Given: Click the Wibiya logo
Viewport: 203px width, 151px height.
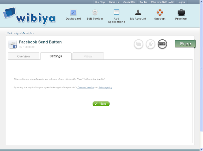Looking at the screenshot, I should tap(29, 16).
